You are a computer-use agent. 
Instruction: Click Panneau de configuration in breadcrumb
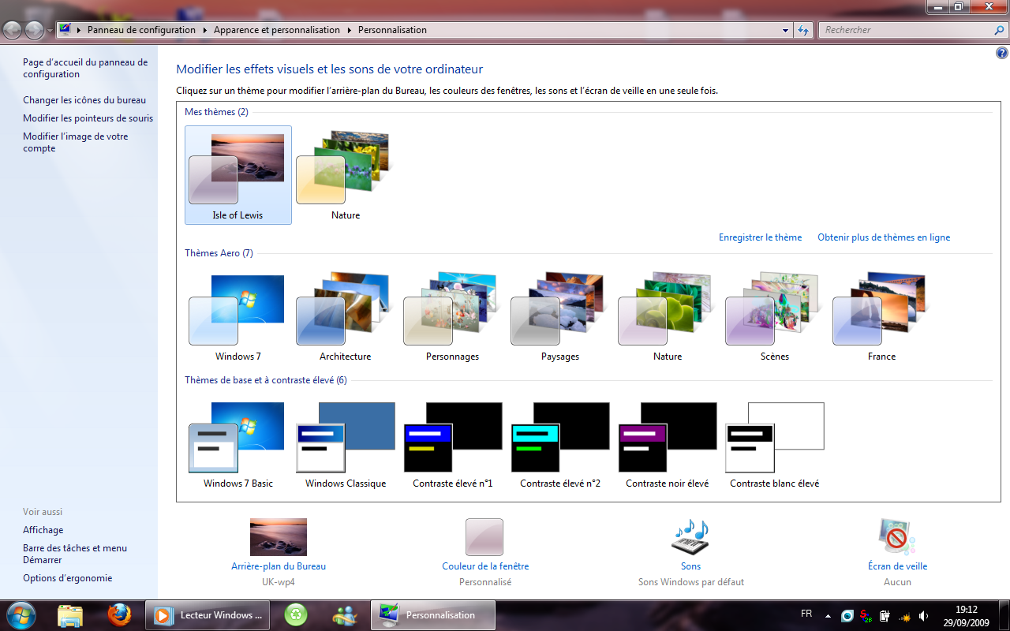tap(141, 30)
